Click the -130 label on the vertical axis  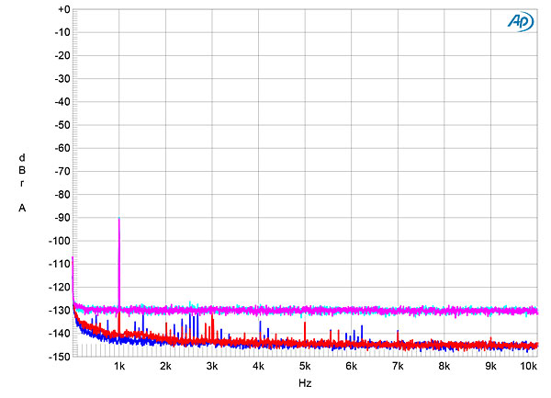tap(59, 310)
